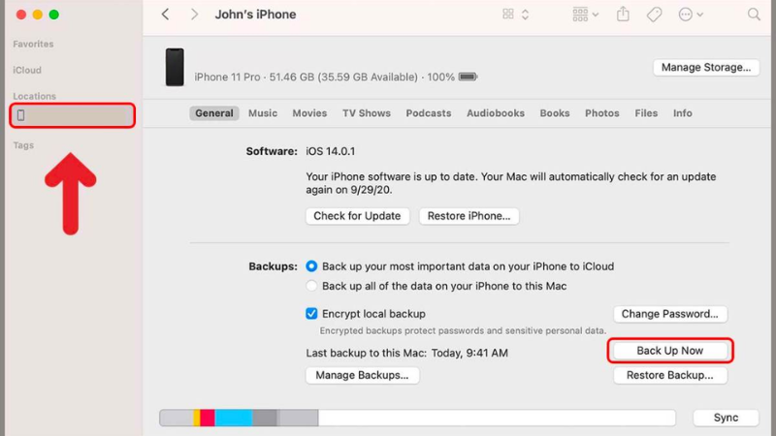Switch to the General tab

click(213, 113)
